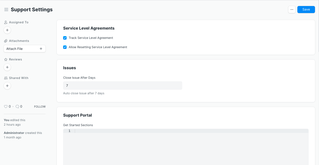The image size is (319, 165).
Task: Click the Reviews star icon
Action: (6, 59)
